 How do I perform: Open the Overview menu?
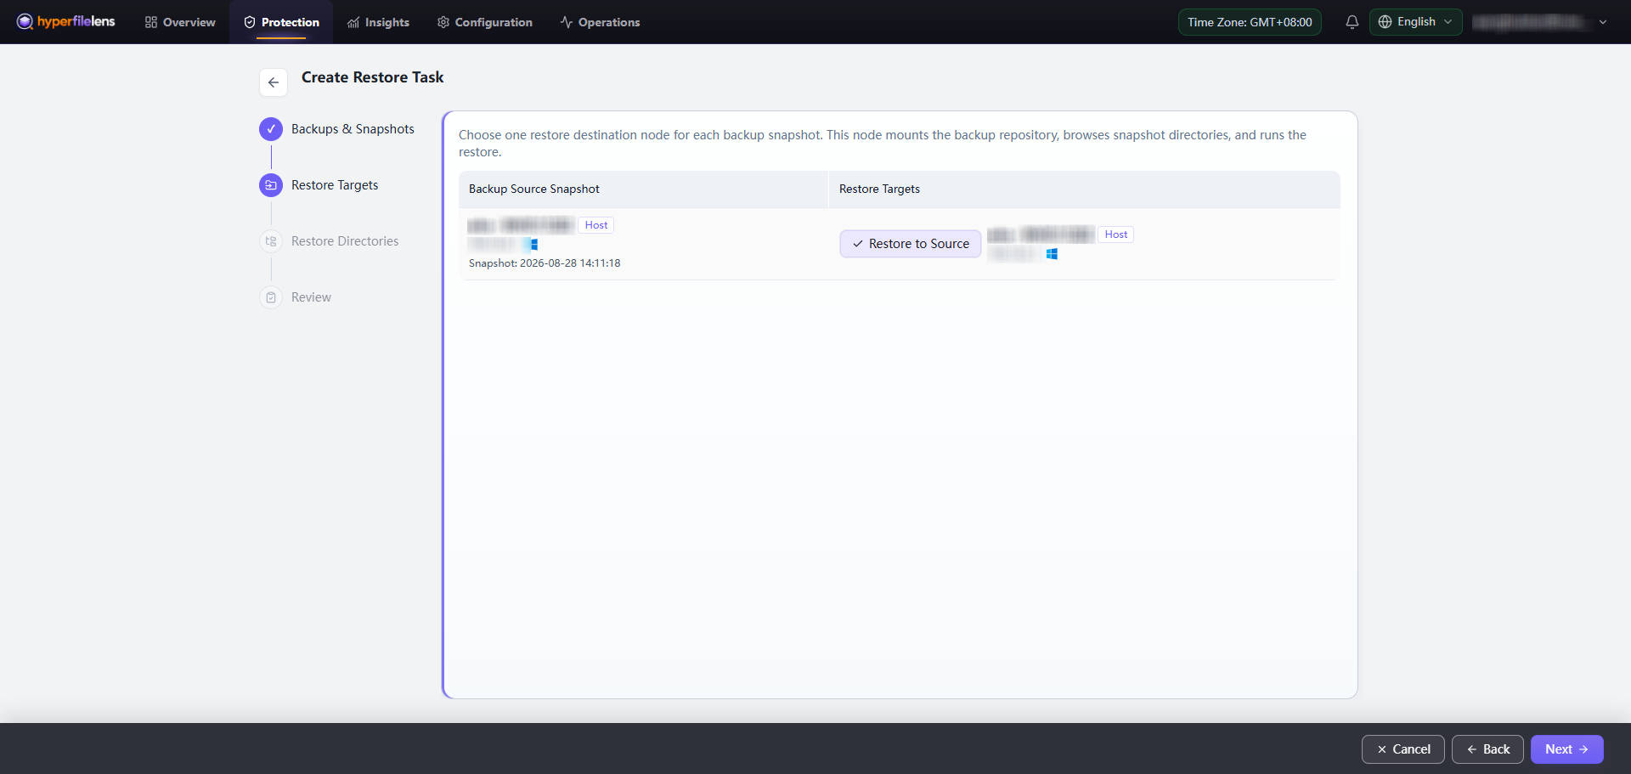point(180,22)
